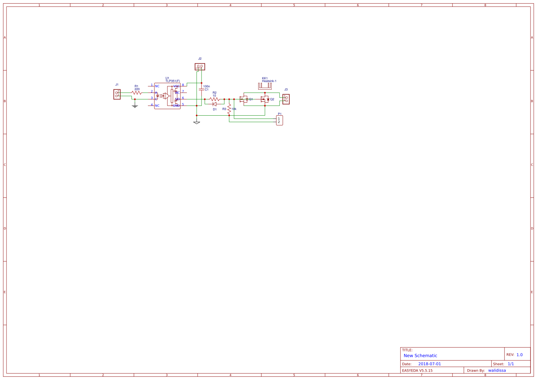Click the Heatsink-1 symbol KK1
Screen dimensions: 537x380
coord(265,85)
